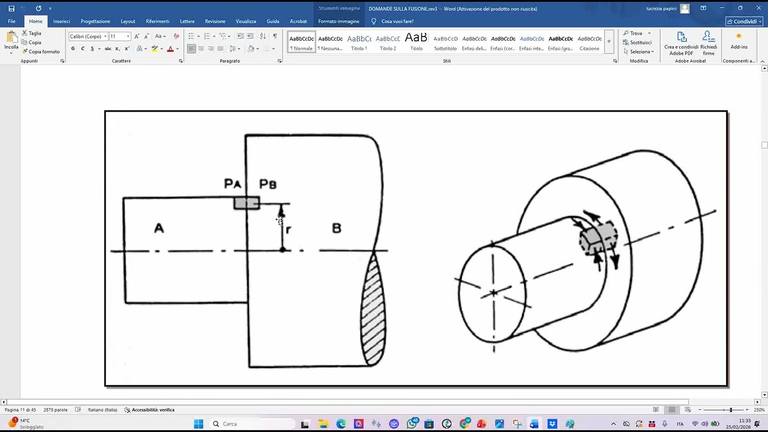This screenshot has height=432, width=768.
Task: Open WhatsApp from taskbar
Action: [412, 424]
